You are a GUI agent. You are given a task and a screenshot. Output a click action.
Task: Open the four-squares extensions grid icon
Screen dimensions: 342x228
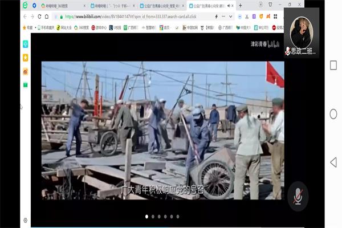(275, 17)
